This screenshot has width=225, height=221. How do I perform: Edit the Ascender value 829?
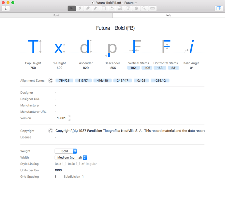tap(86, 68)
